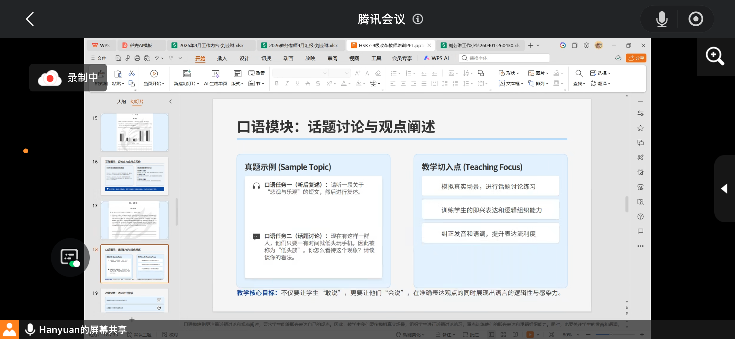Toggle the live captions switch button

coord(70,257)
